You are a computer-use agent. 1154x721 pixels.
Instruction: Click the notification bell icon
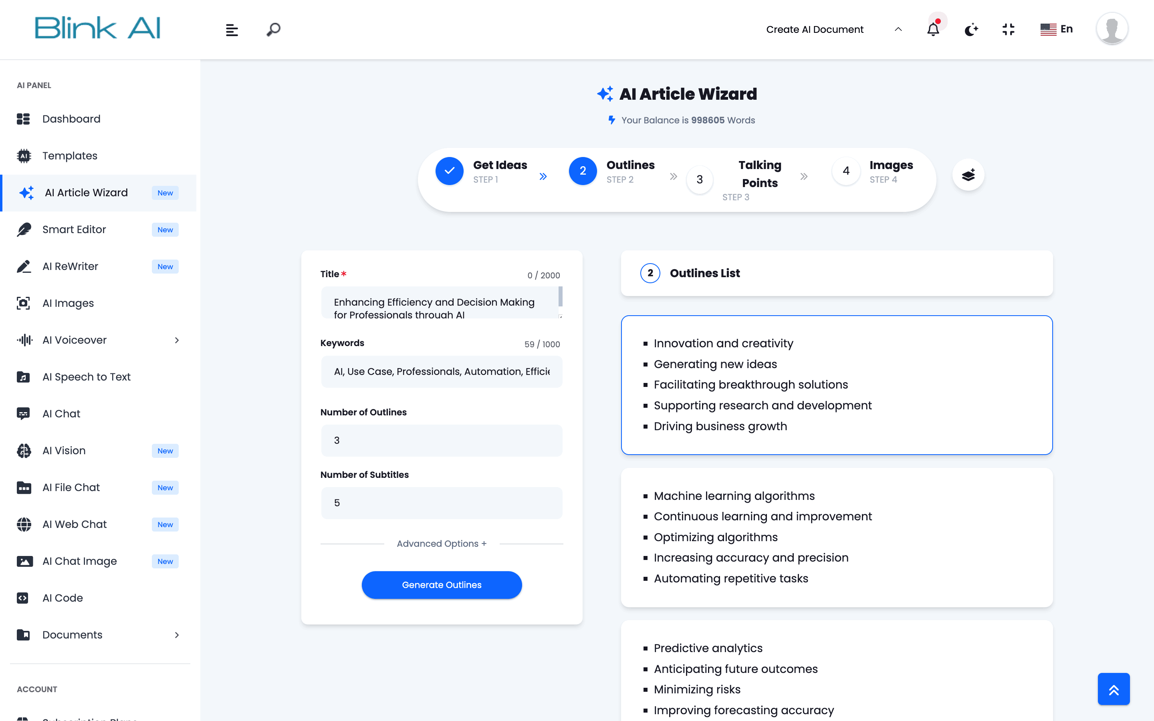coord(933,30)
